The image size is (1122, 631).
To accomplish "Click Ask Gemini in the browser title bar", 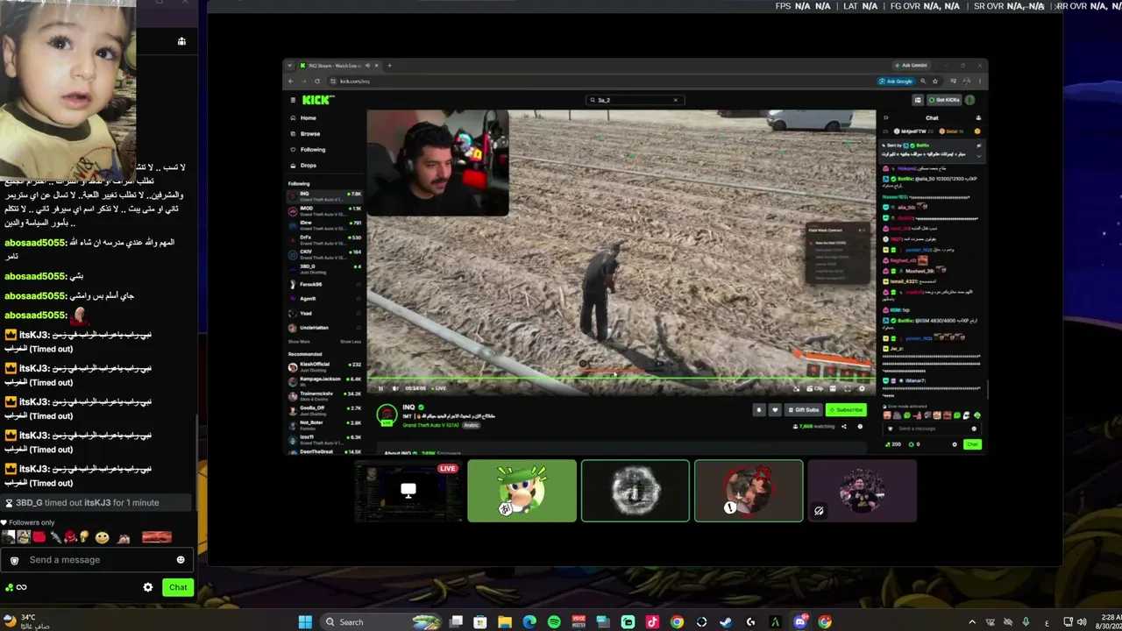I will pos(912,65).
